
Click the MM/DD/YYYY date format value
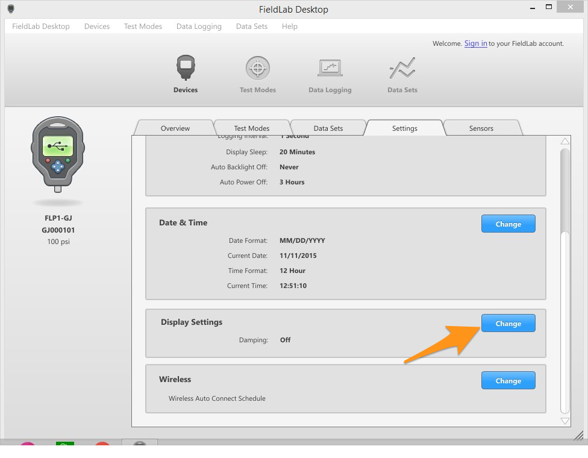(x=302, y=240)
